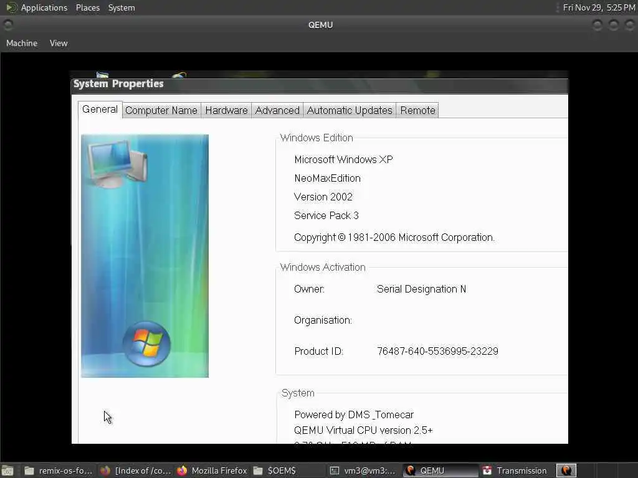Screen dimensions: 638x478
Task: Click 'QEMU Virtual CPU version 2.5+' text
Action: click(x=363, y=431)
